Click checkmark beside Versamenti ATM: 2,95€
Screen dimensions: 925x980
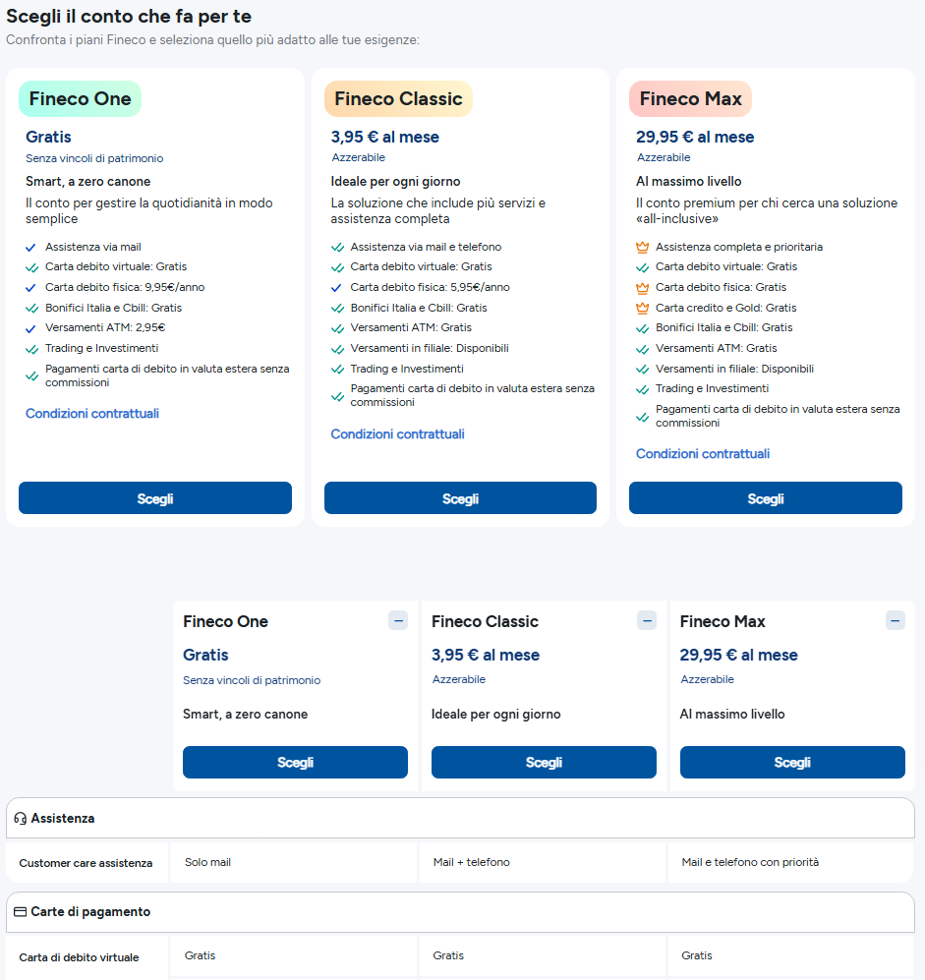pos(31,328)
